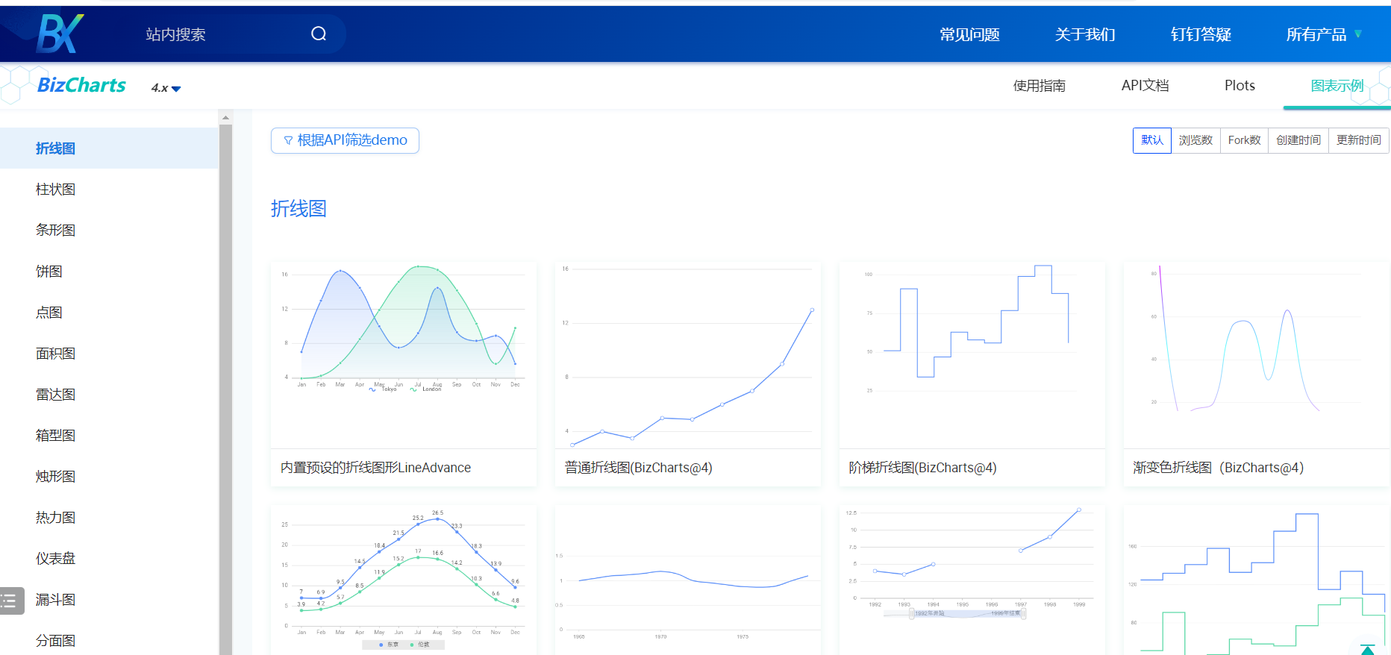The image size is (1391, 655).
Task: Open the 东京/伦敦 labeled line chart thumbnail
Action: pyautogui.click(x=404, y=580)
